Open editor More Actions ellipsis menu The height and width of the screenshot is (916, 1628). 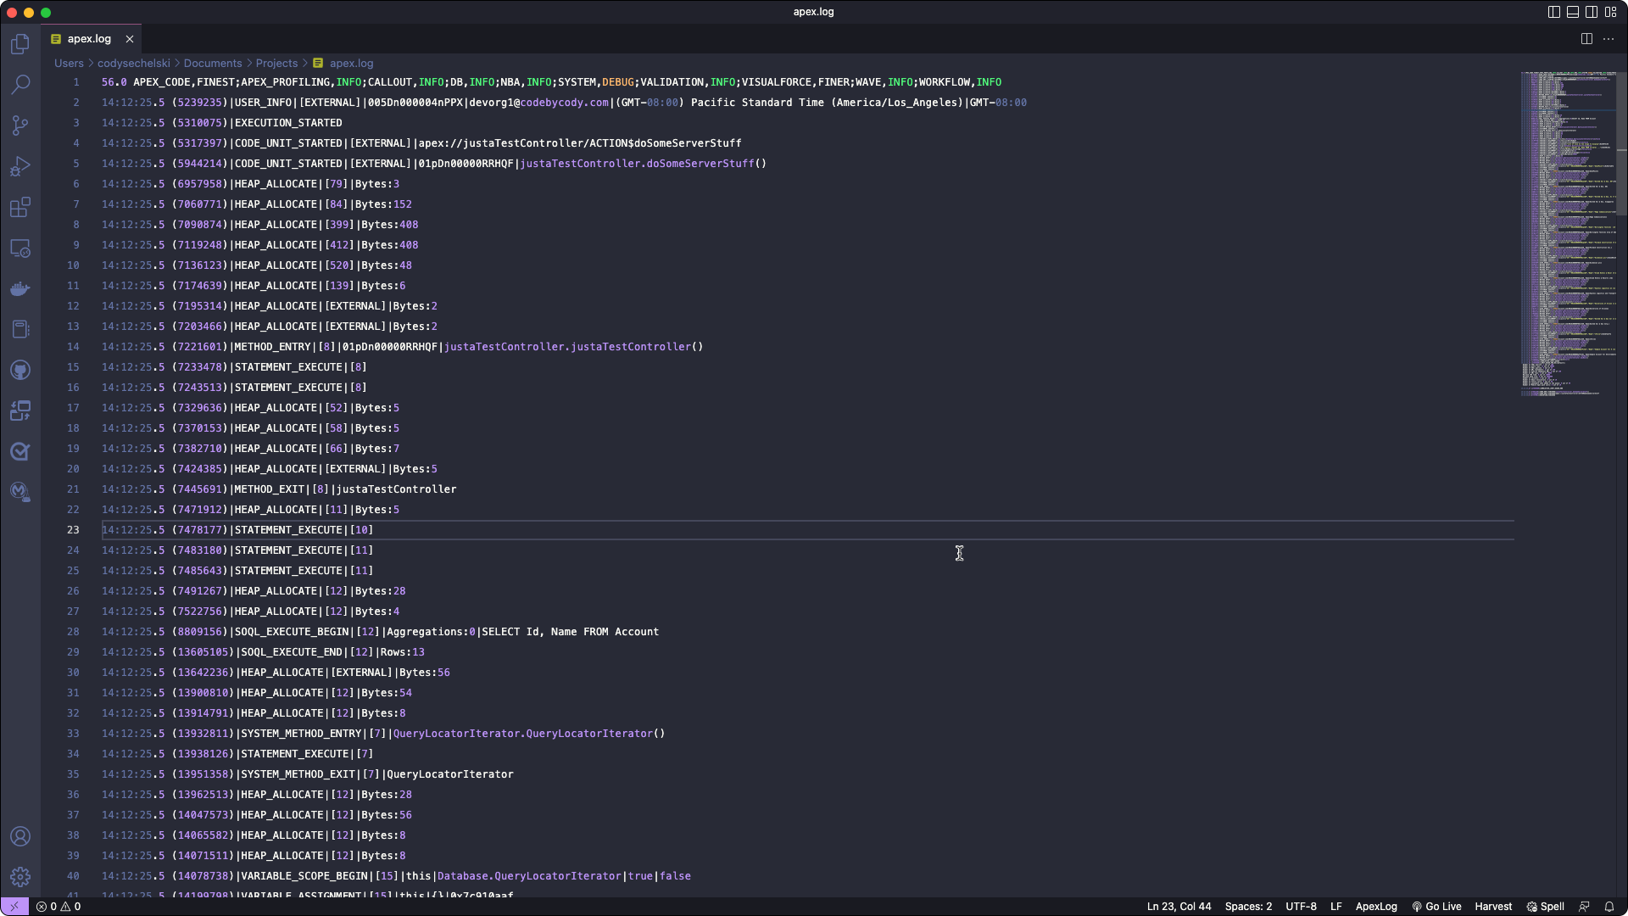[x=1608, y=39]
